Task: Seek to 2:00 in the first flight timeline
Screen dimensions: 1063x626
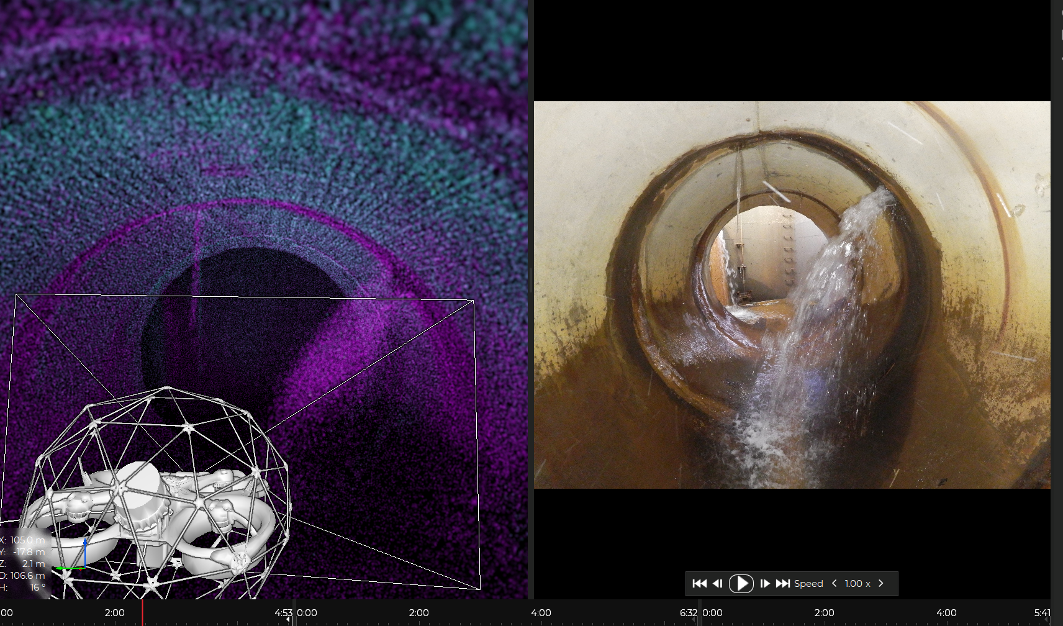Action: click(114, 613)
